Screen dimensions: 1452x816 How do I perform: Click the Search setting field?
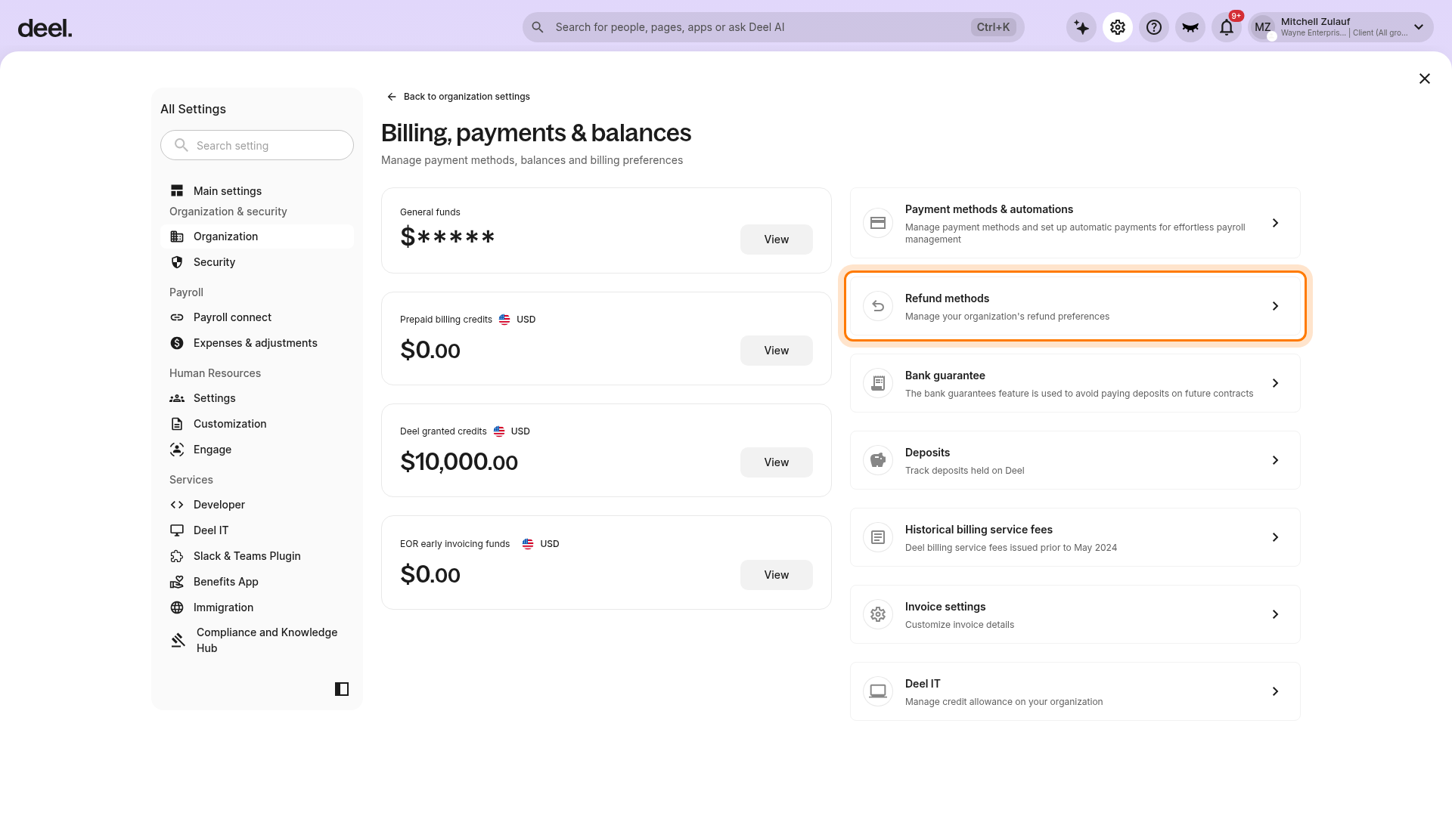tap(257, 145)
